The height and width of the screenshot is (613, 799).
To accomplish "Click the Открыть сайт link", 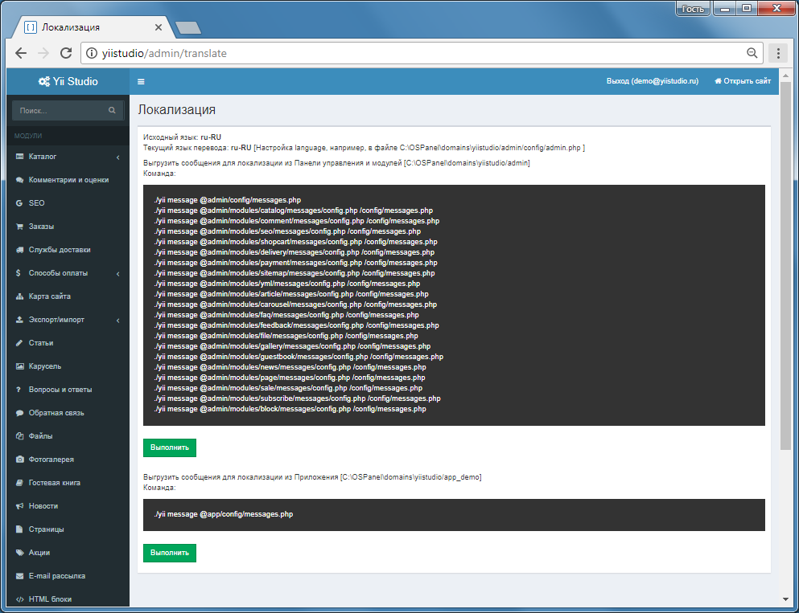I will coord(743,81).
